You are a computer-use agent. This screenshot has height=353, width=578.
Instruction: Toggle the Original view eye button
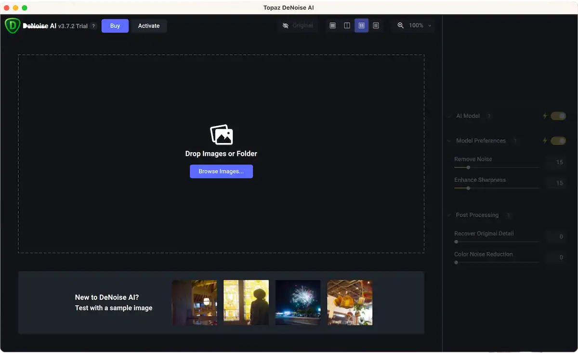[298, 26]
